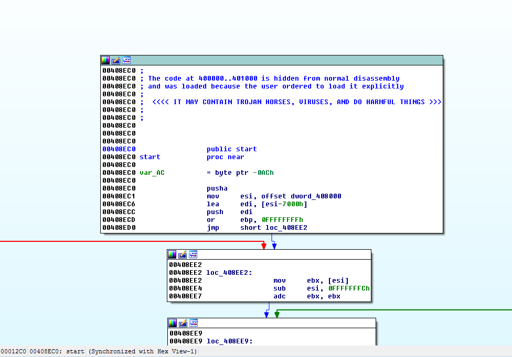This screenshot has width=512, height=357.
Task: Click status bar address 00408EC0: start
Action: 57,351
